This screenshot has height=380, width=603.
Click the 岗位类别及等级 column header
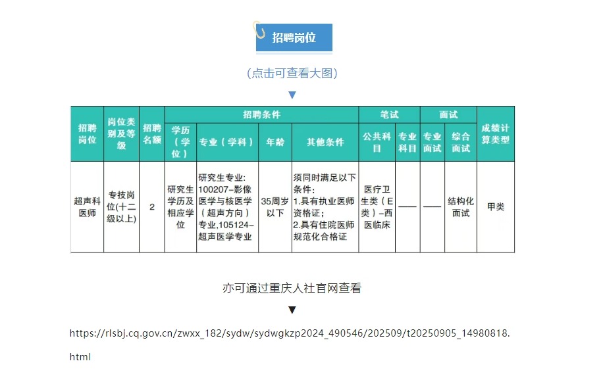point(121,133)
